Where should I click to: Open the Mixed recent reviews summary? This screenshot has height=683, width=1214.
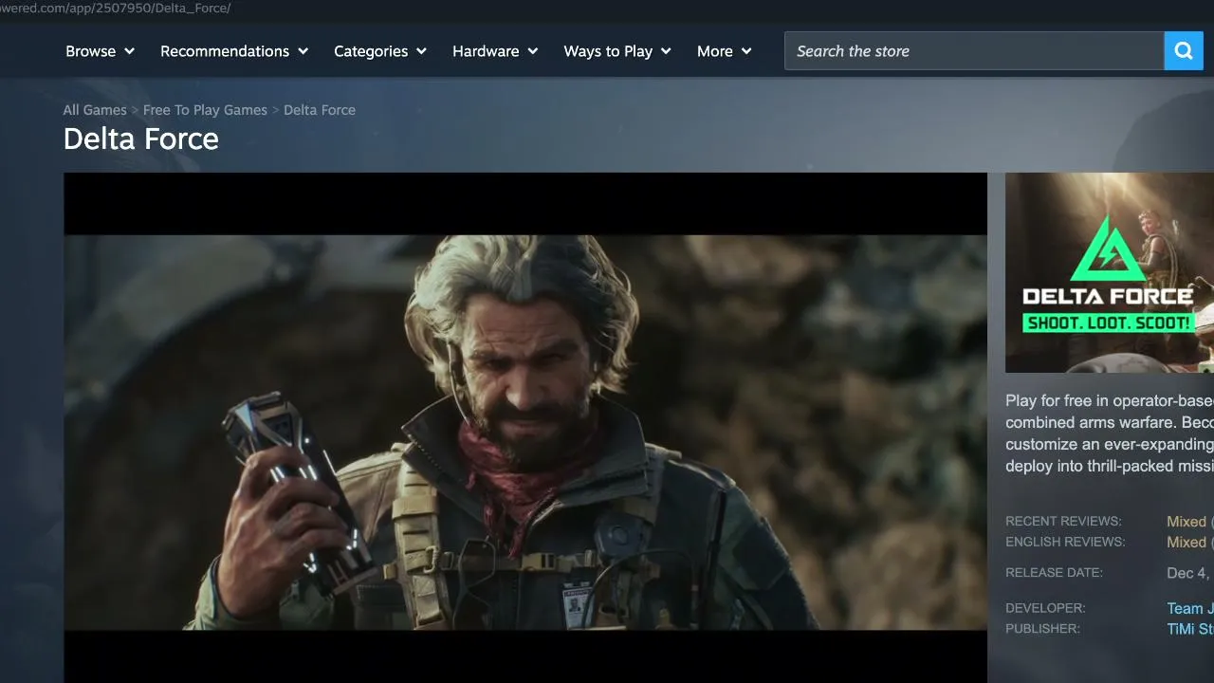pos(1186,522)
